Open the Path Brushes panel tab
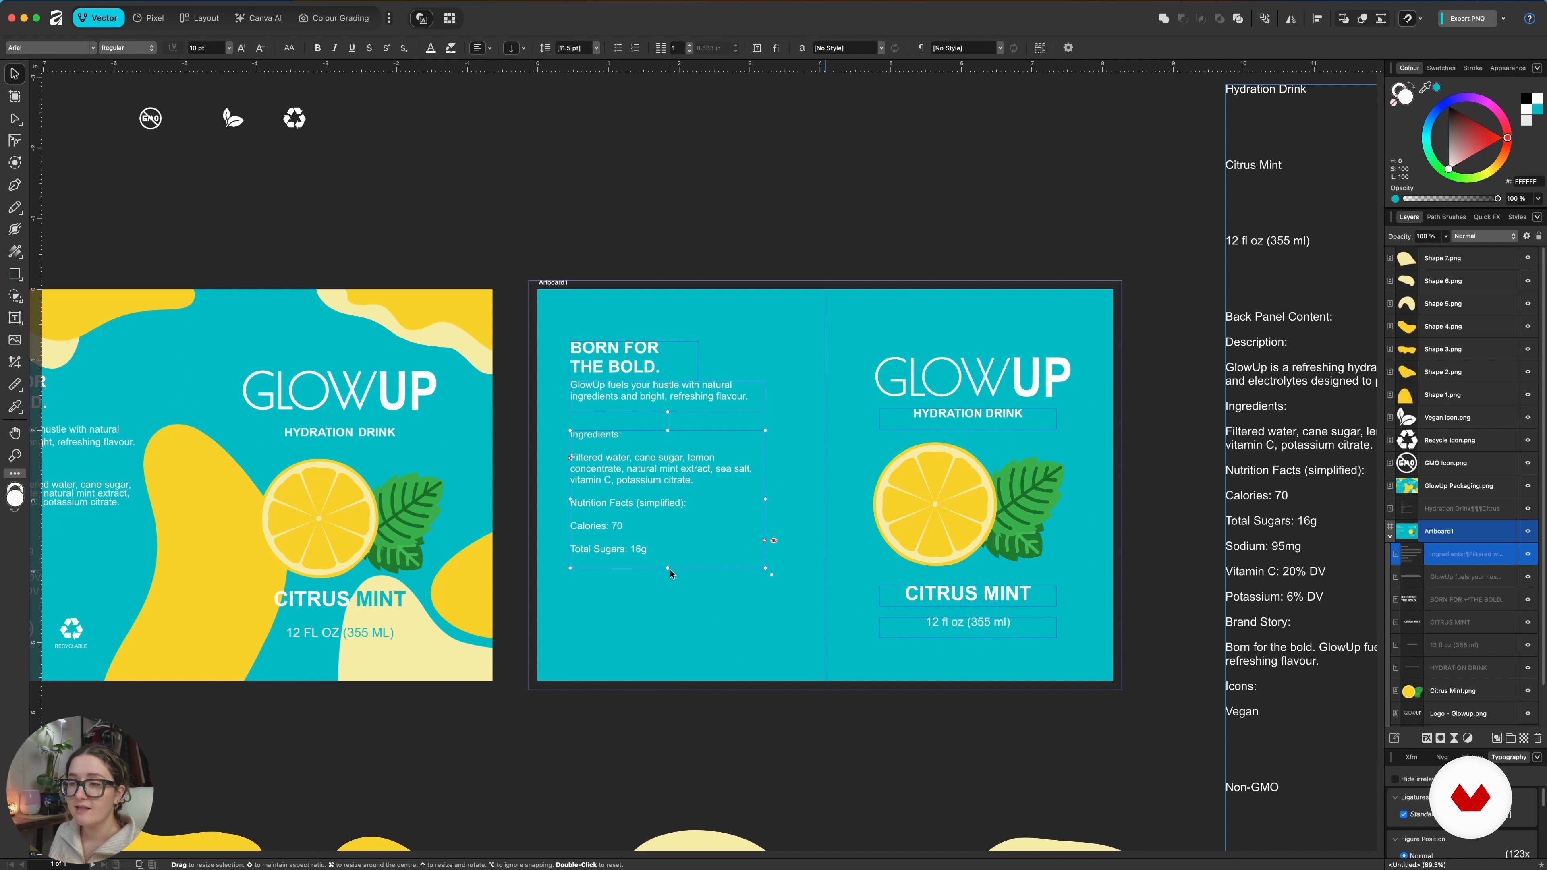 pyautogui.click(x=1446, y=217)
